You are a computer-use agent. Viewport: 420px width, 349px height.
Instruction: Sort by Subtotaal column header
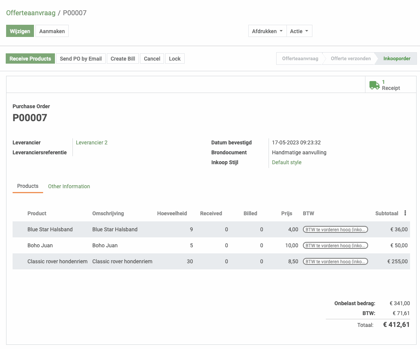click(x=386, y=213)
